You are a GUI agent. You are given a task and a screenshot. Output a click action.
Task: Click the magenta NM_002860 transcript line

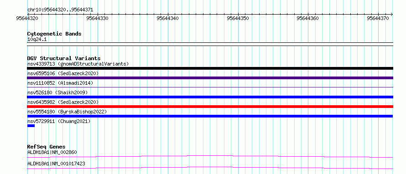pyautogui.click(x=210, y=156)
